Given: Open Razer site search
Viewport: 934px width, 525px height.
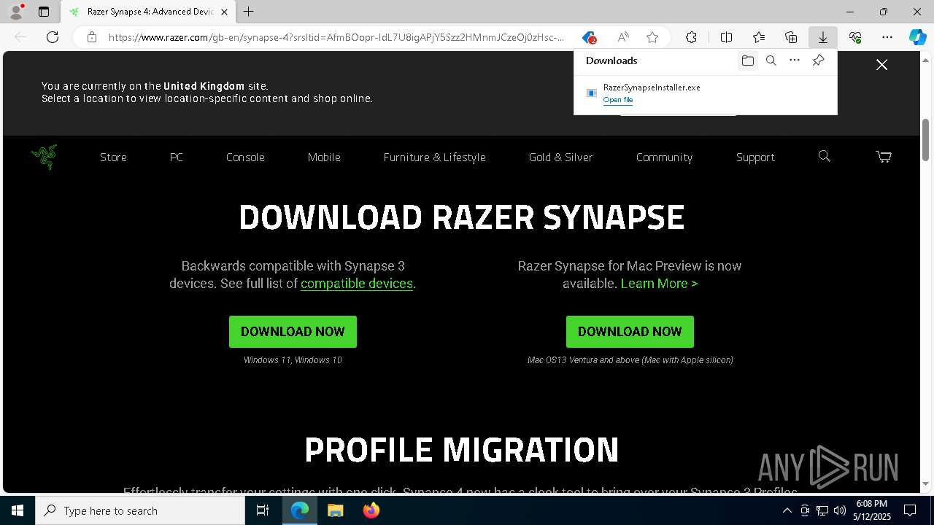Looking at the screenshot, I should pos(825,156).
